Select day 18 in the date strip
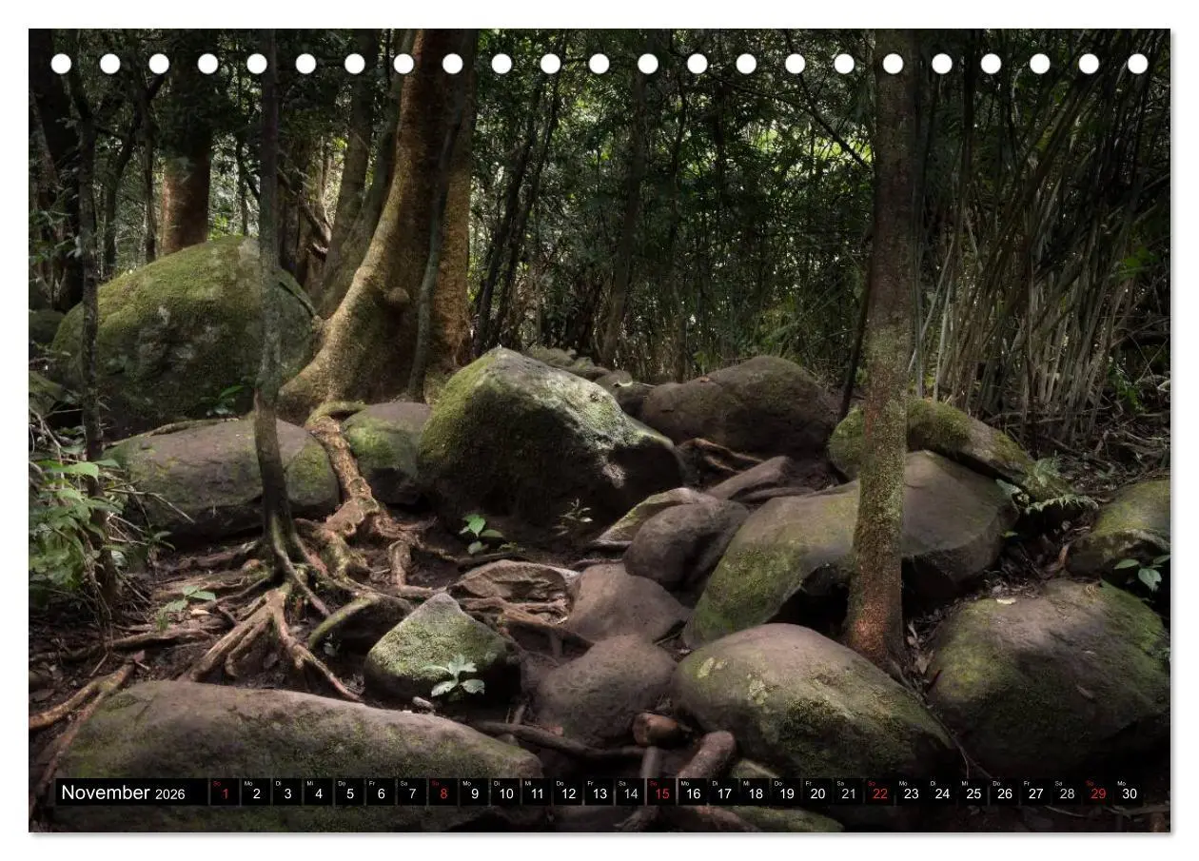1199x861 pixels. coord(755,793)
